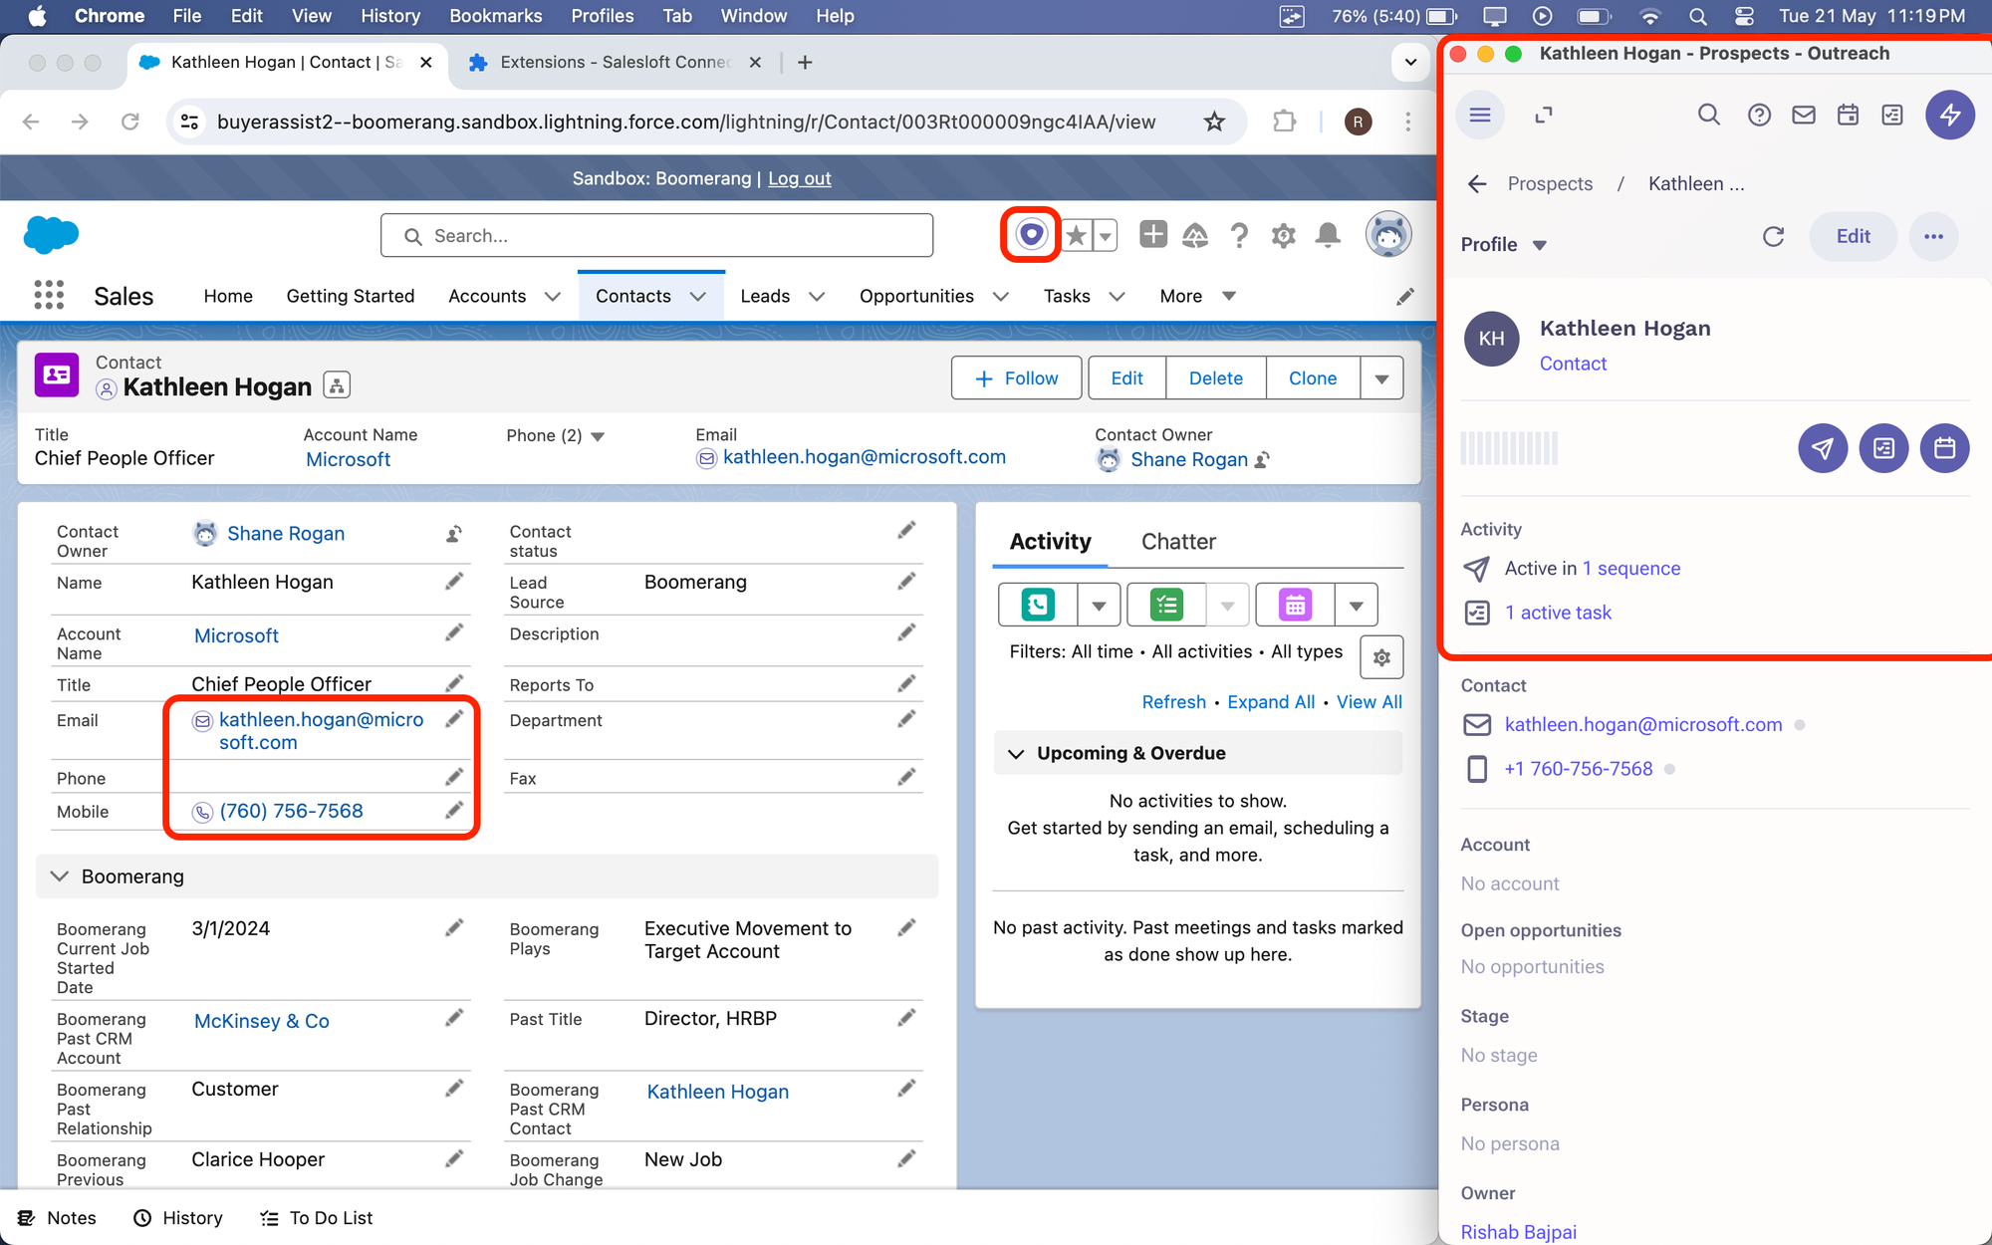Click the log call icon in activity toolbar
Image resolution: width=1992 pixels, height=1245 pixels.
point(1037,603)
